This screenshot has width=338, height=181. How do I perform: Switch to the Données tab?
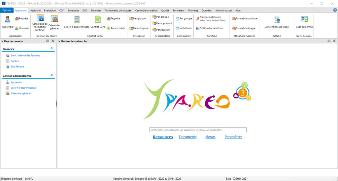pos(207,10)
